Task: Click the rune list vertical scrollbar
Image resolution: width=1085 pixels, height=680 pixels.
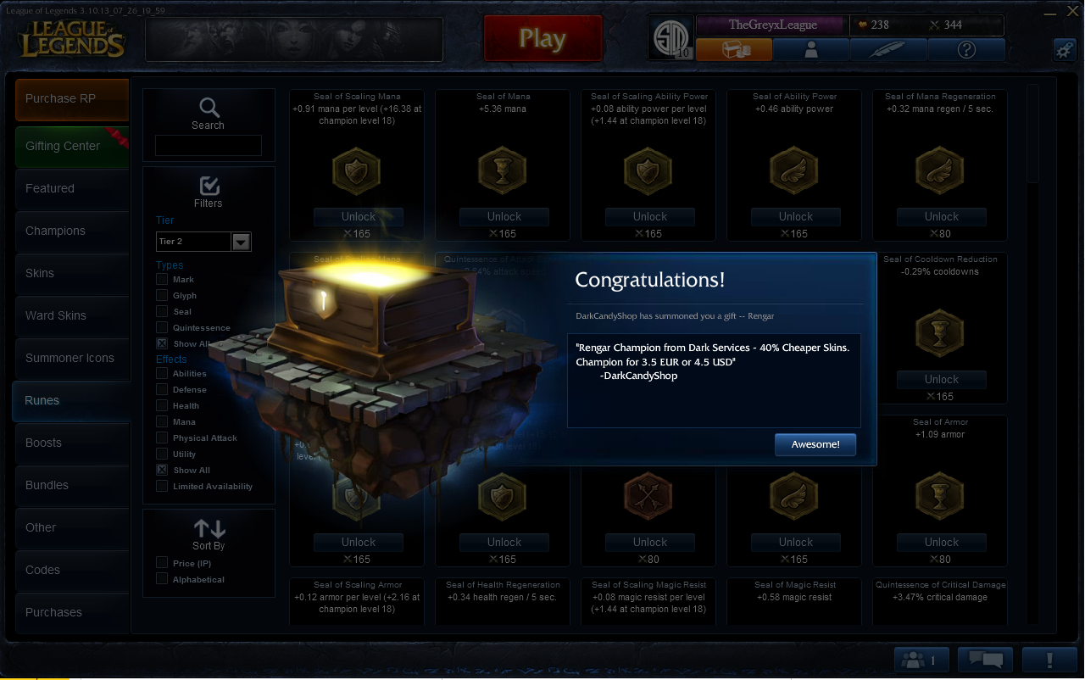Action: (x=1032, y=132)
